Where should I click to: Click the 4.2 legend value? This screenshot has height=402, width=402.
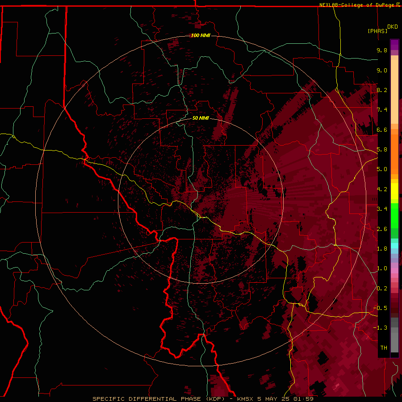click(382, 189)
